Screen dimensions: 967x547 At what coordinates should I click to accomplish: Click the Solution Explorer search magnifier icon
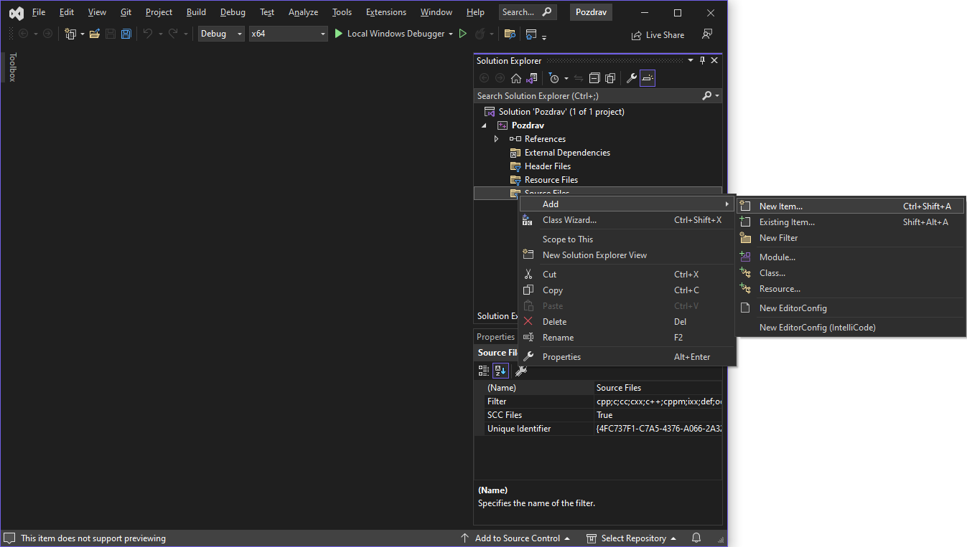[706, 95]
